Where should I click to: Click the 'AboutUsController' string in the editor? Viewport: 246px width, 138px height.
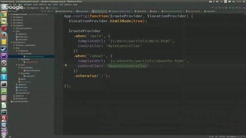tap(127, 66)
